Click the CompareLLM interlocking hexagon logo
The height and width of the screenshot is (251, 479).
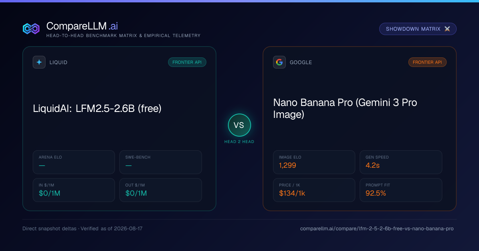[31, 28]
